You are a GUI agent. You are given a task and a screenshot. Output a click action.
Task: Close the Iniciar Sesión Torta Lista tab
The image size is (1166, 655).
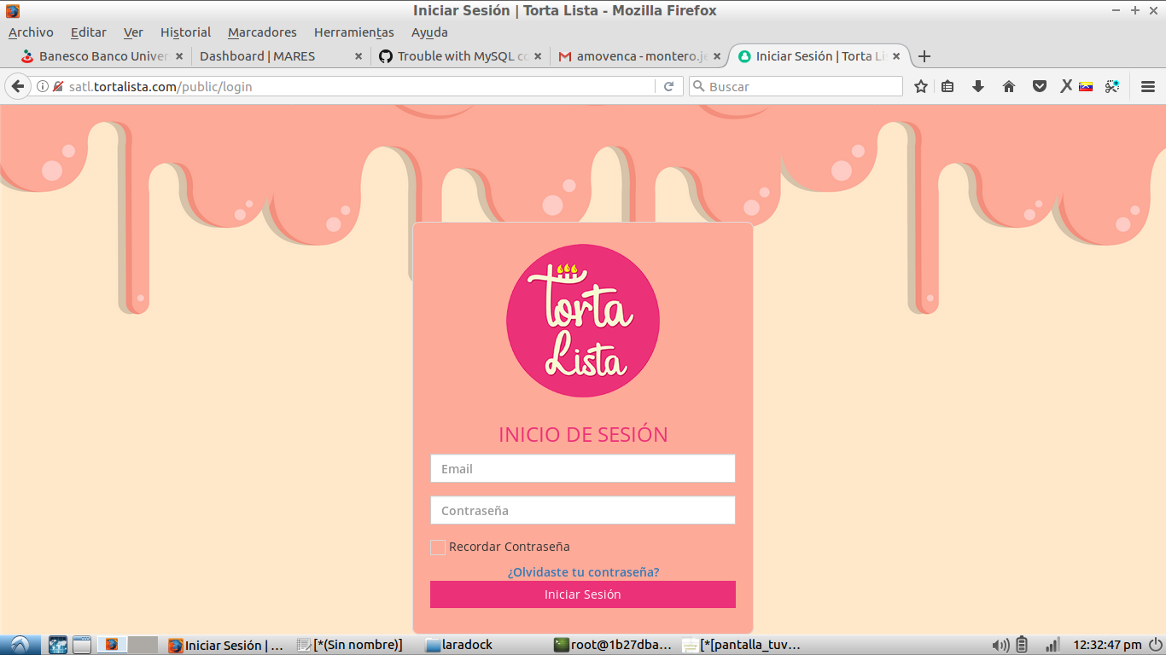pyautogui.click(x=896, y=56)
